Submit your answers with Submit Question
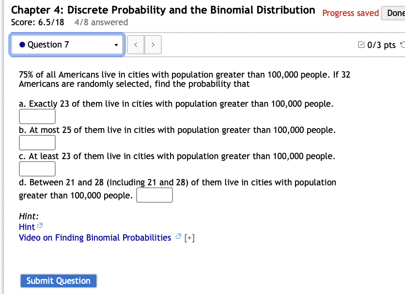The height and width of the screenshot is (294, 405). (58, 280)
